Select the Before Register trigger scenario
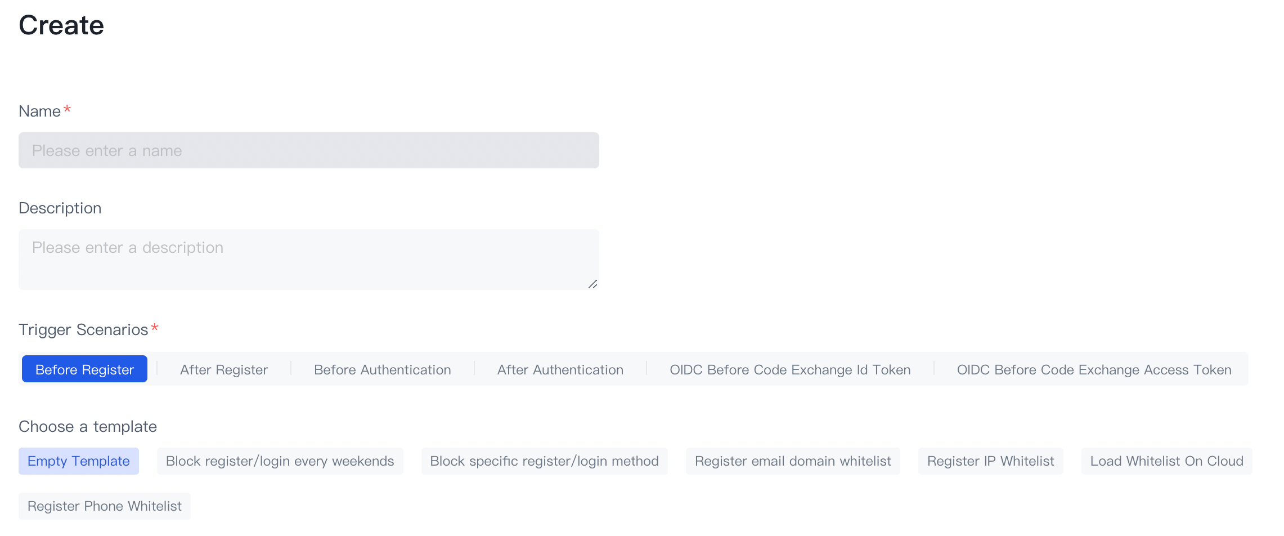1284x536 pixels. coord(84,369)
